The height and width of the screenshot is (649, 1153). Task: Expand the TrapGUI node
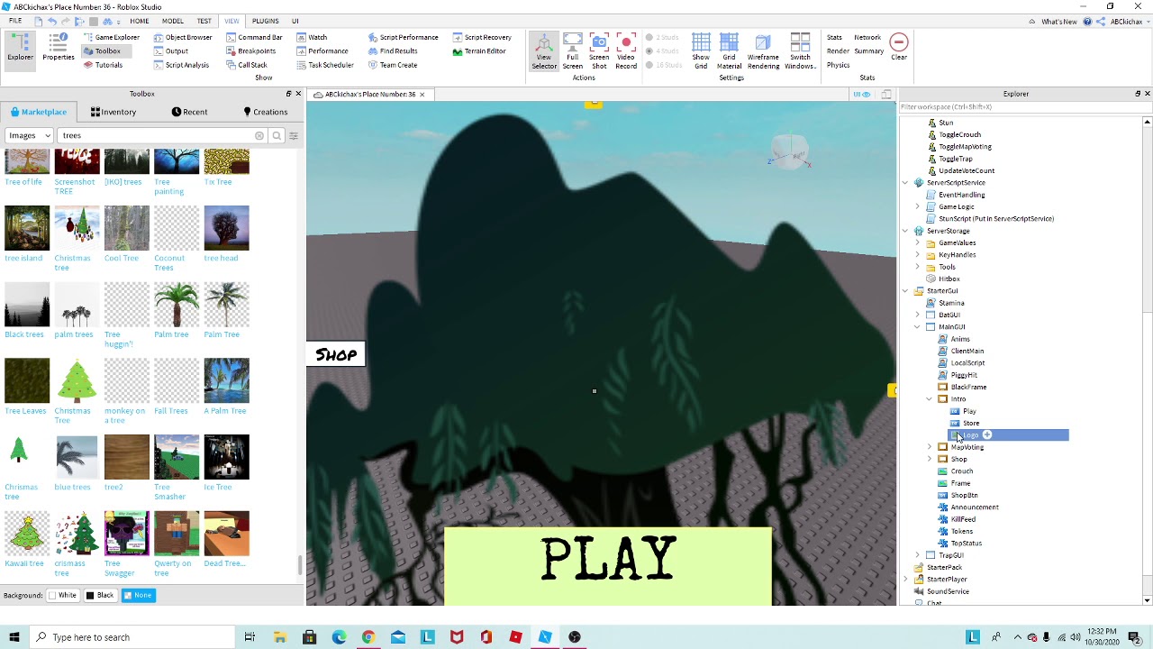pyautogui.click(x=918, y=555)
